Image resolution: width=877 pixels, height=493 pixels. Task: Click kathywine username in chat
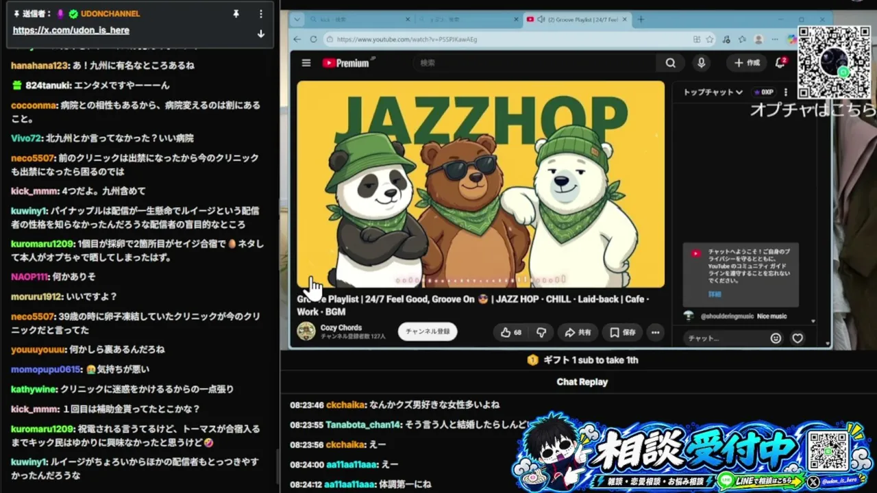34,390
